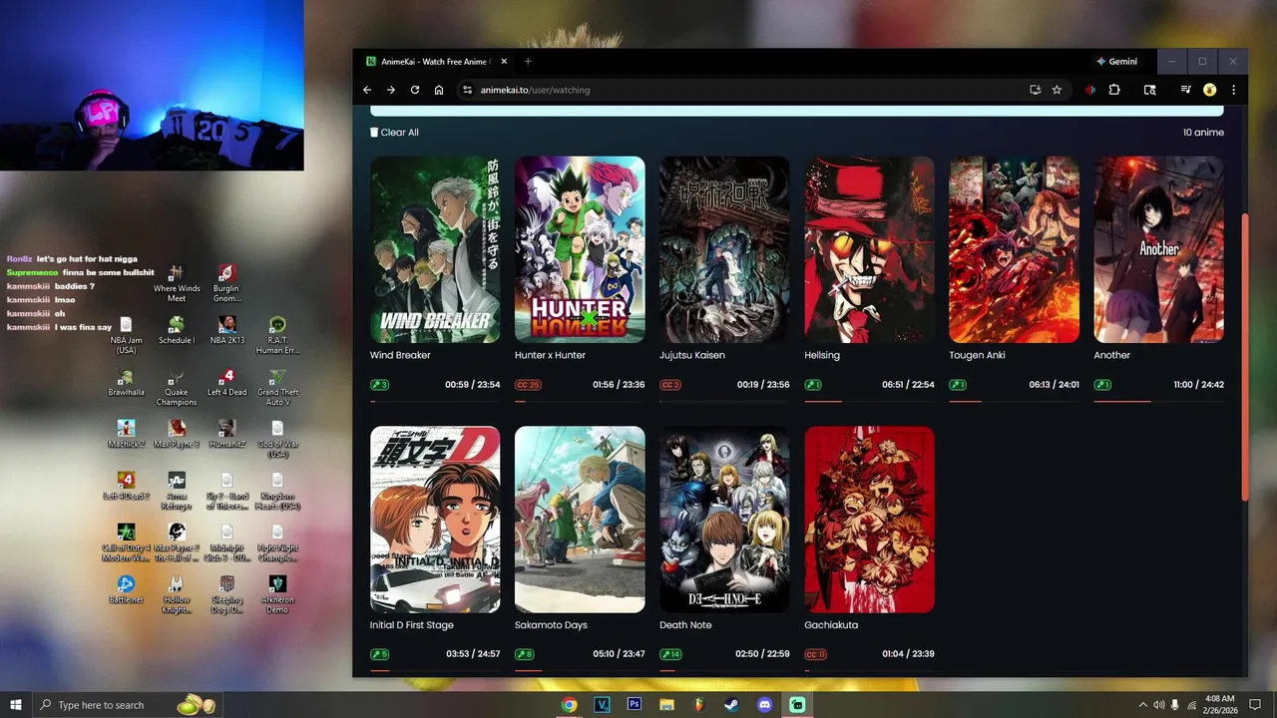The width and height of the screenshot is (1277, 718).
Task: Open Where Winds Meet desktop shortcut
Action: pos(177,283)
